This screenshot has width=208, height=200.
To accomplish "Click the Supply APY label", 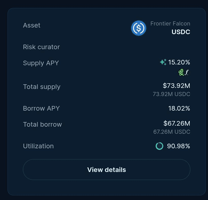I will (41, 63).
